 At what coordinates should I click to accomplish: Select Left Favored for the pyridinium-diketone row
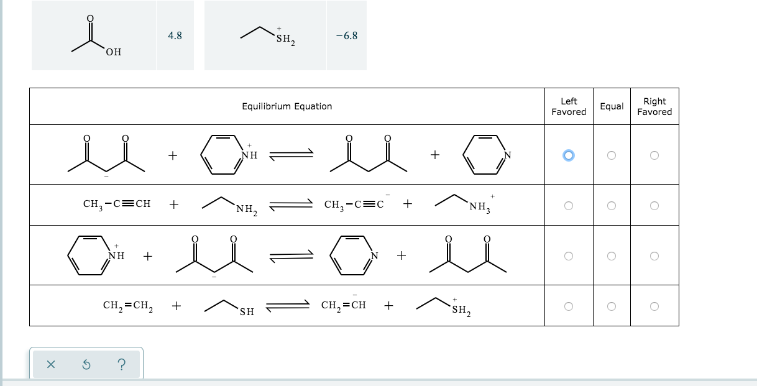(569, 255)
